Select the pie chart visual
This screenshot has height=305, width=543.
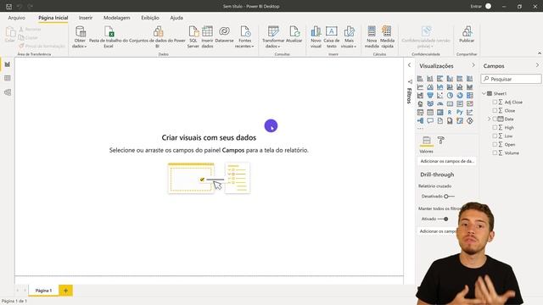pos(450,96)
